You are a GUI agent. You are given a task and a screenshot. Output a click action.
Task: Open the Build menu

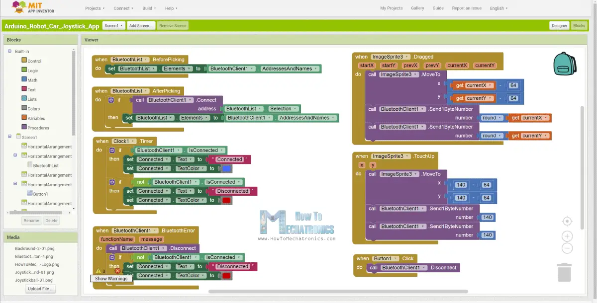point(149,8)
